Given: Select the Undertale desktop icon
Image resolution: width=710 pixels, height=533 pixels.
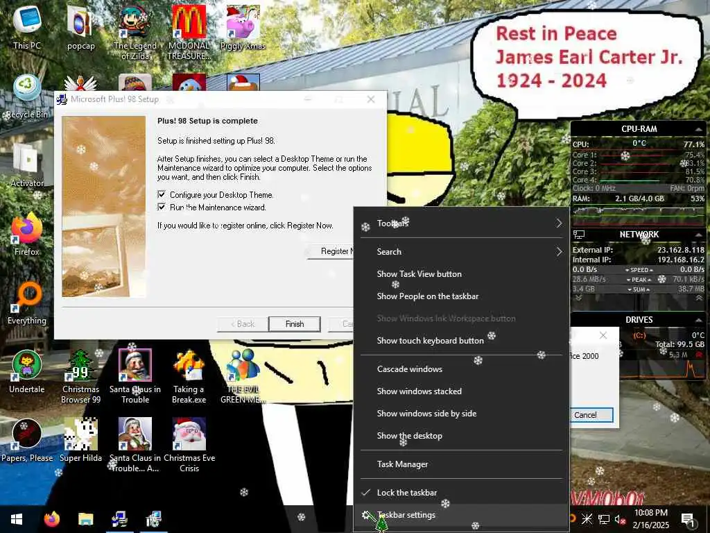Looking at the screenshot, I should click(x=27, y=371).
